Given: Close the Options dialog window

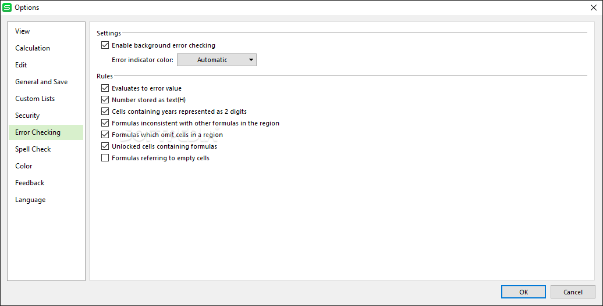Looking at the screenshot, I should 593,8.
